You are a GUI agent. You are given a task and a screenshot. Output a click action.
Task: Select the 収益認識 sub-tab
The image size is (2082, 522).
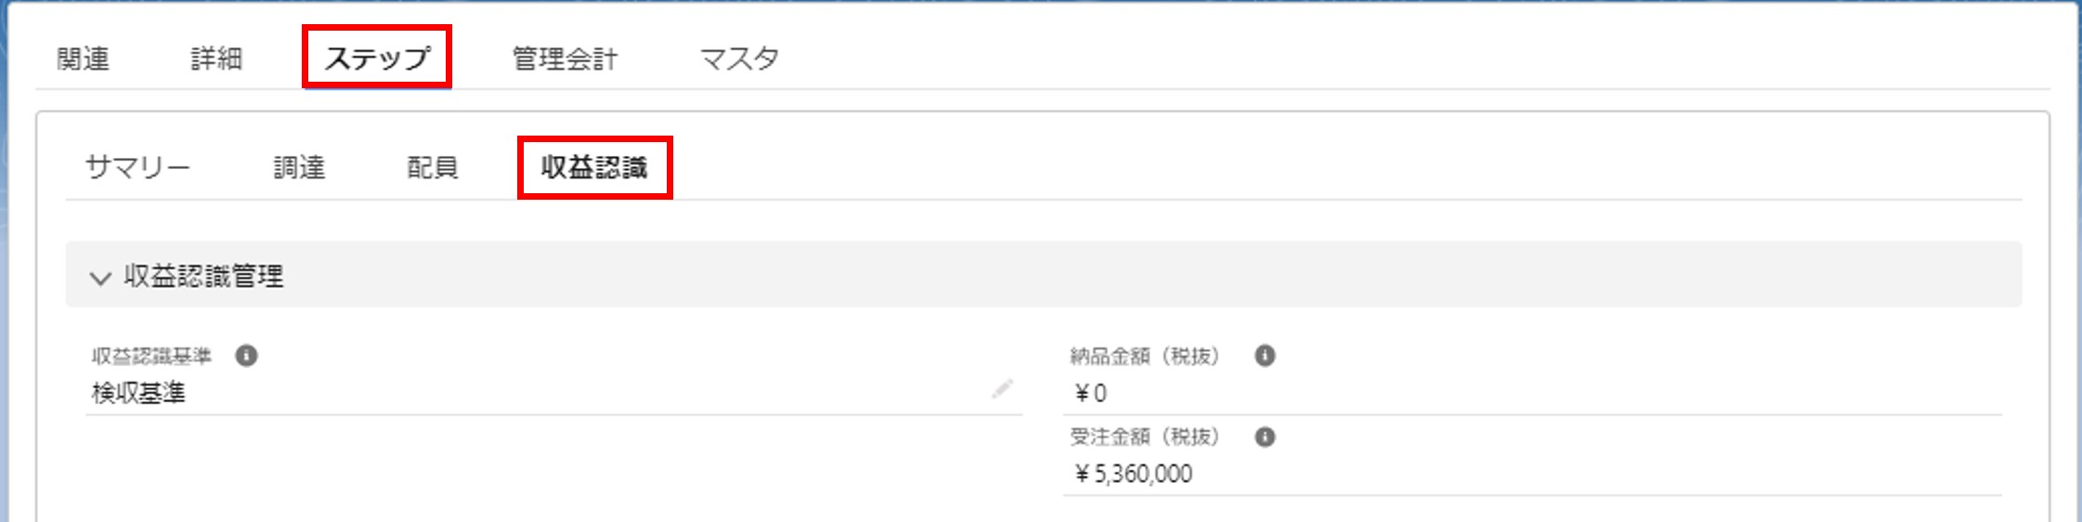594,168
